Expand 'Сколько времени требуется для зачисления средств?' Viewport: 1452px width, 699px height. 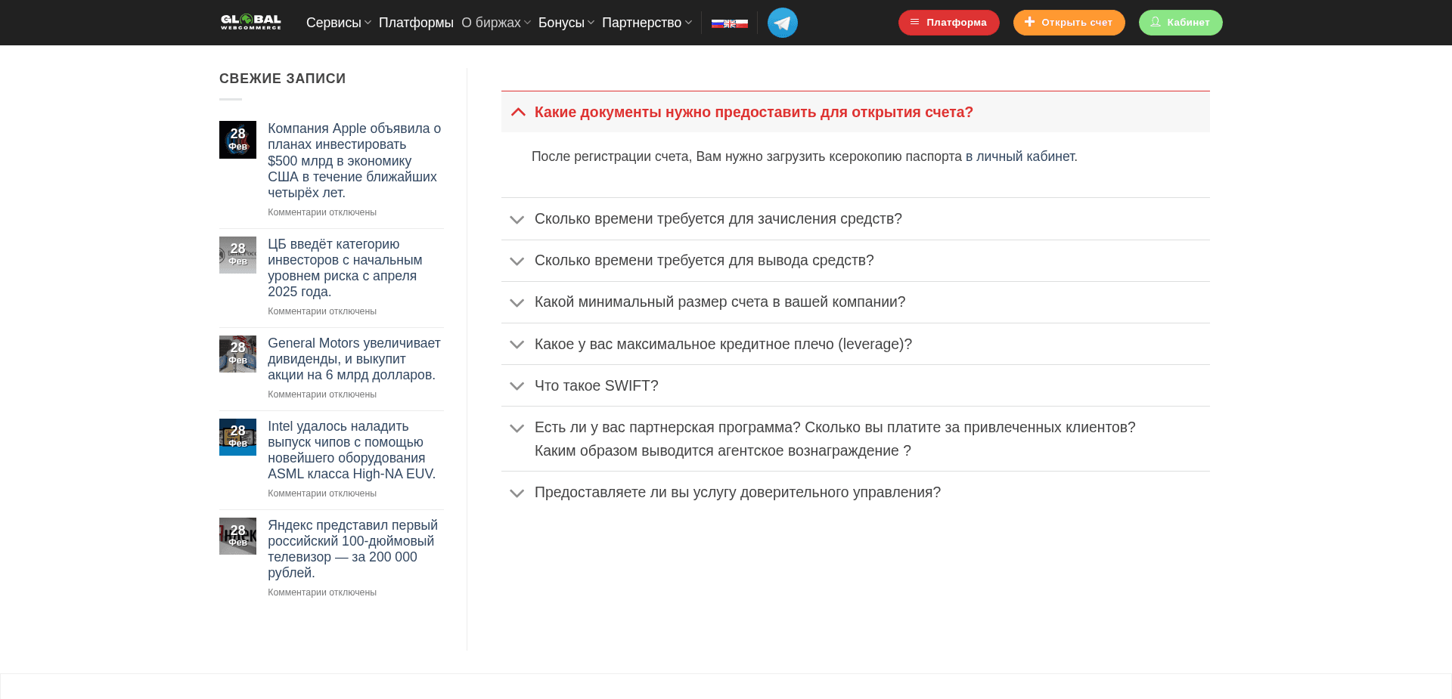pyautogui.click(x=717, y=218)
